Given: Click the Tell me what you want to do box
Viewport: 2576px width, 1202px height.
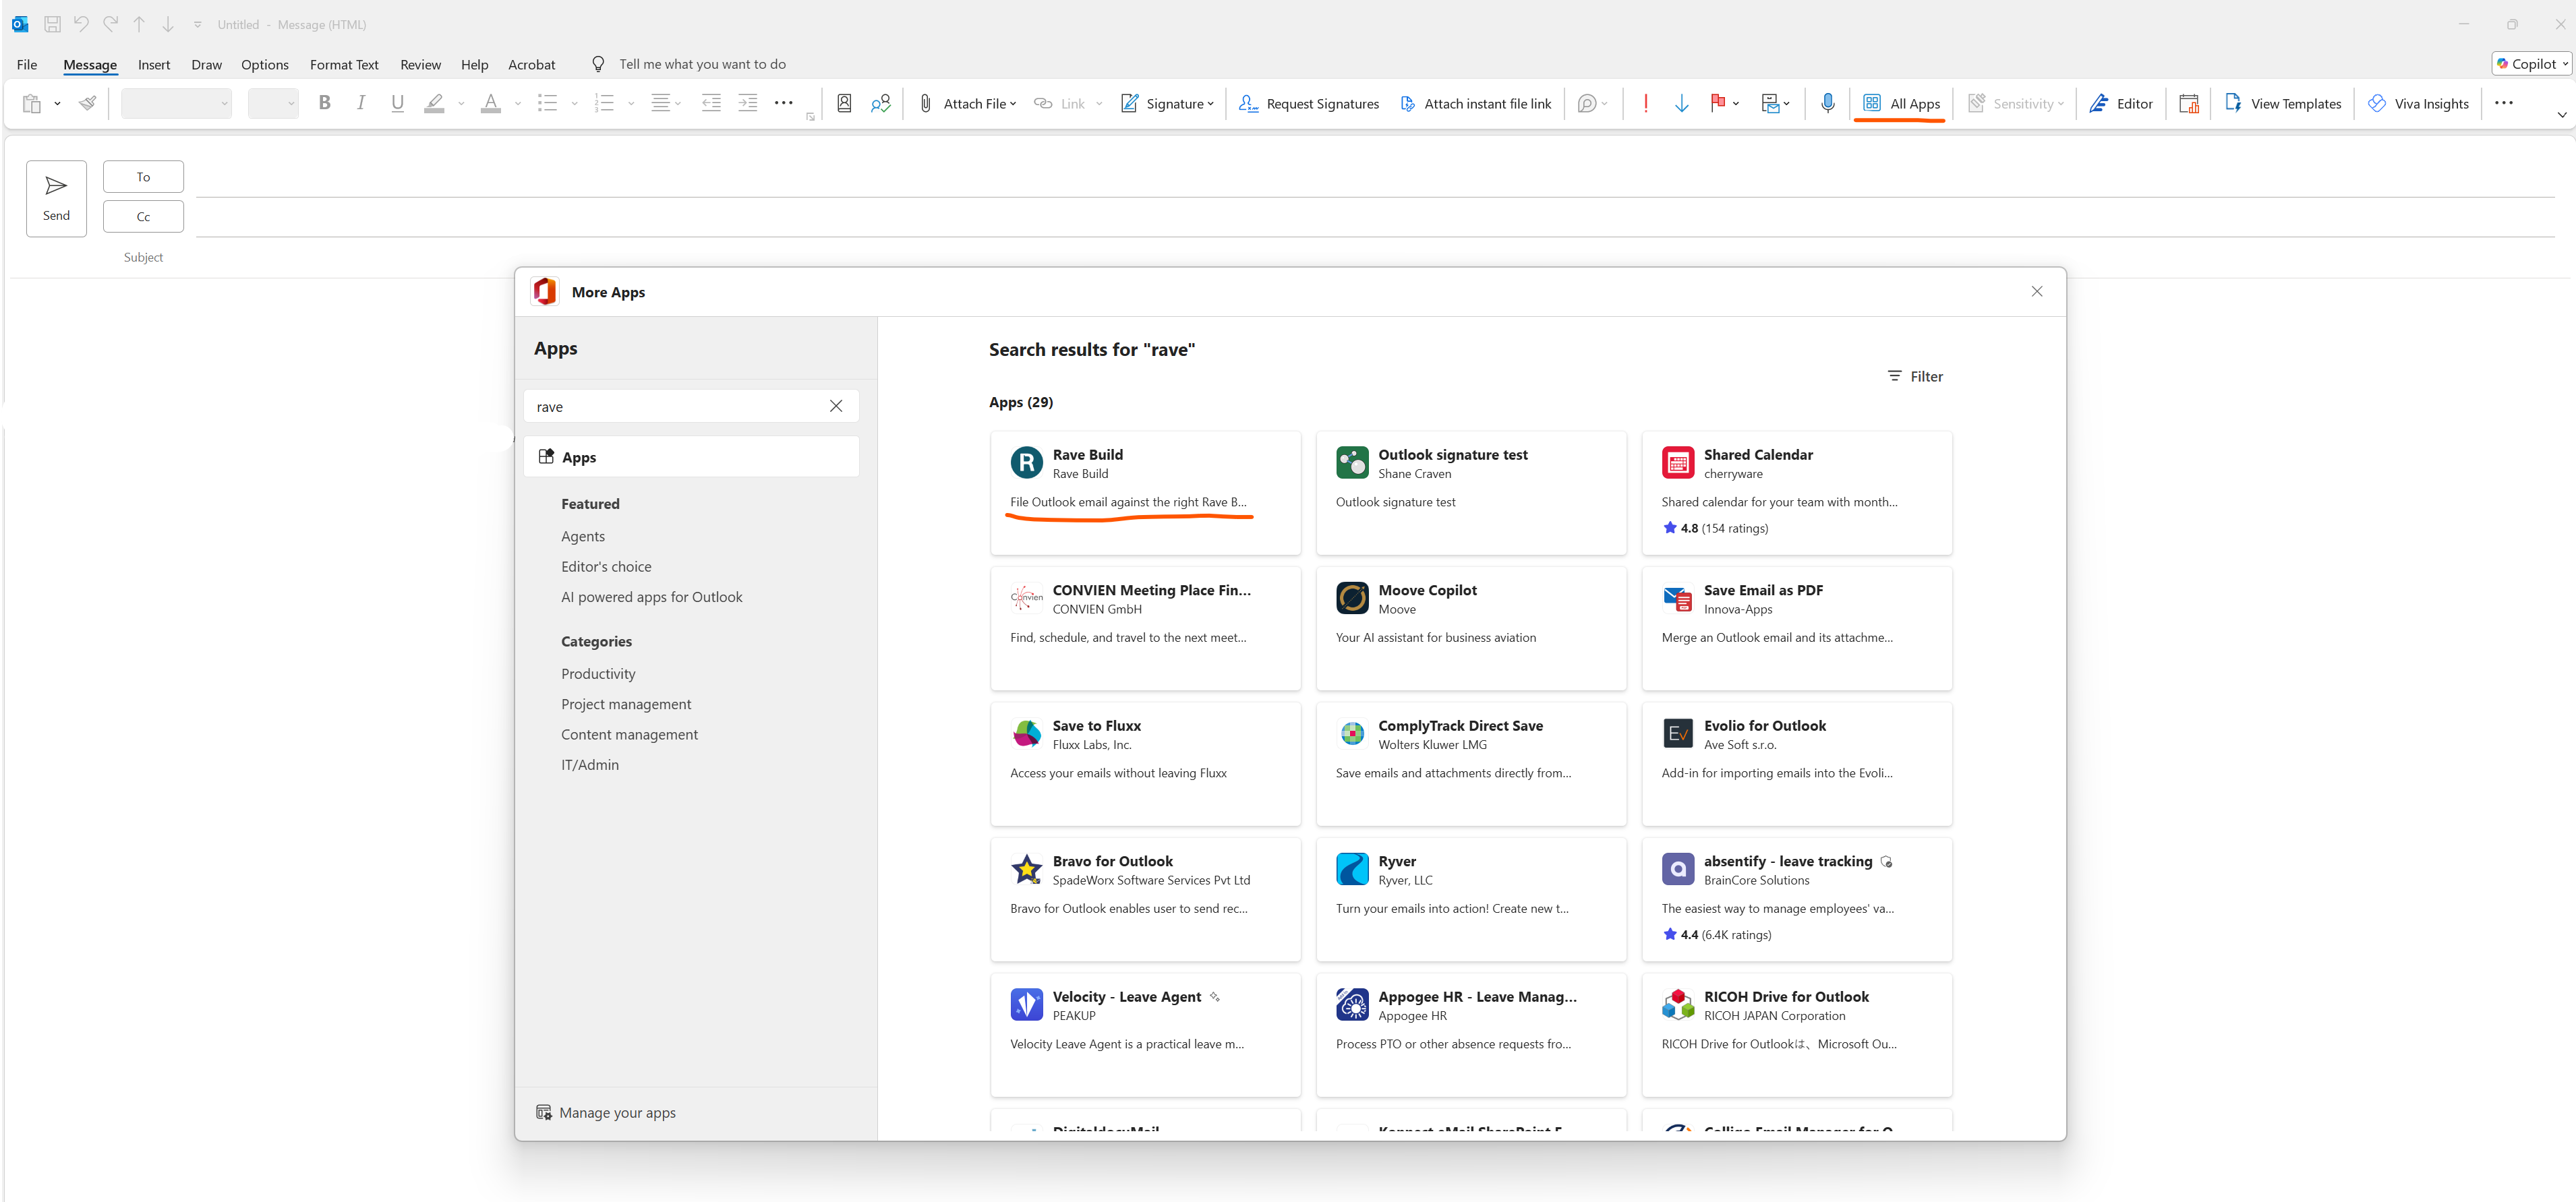Looking at the screenshot, I should tap(702, 64).
